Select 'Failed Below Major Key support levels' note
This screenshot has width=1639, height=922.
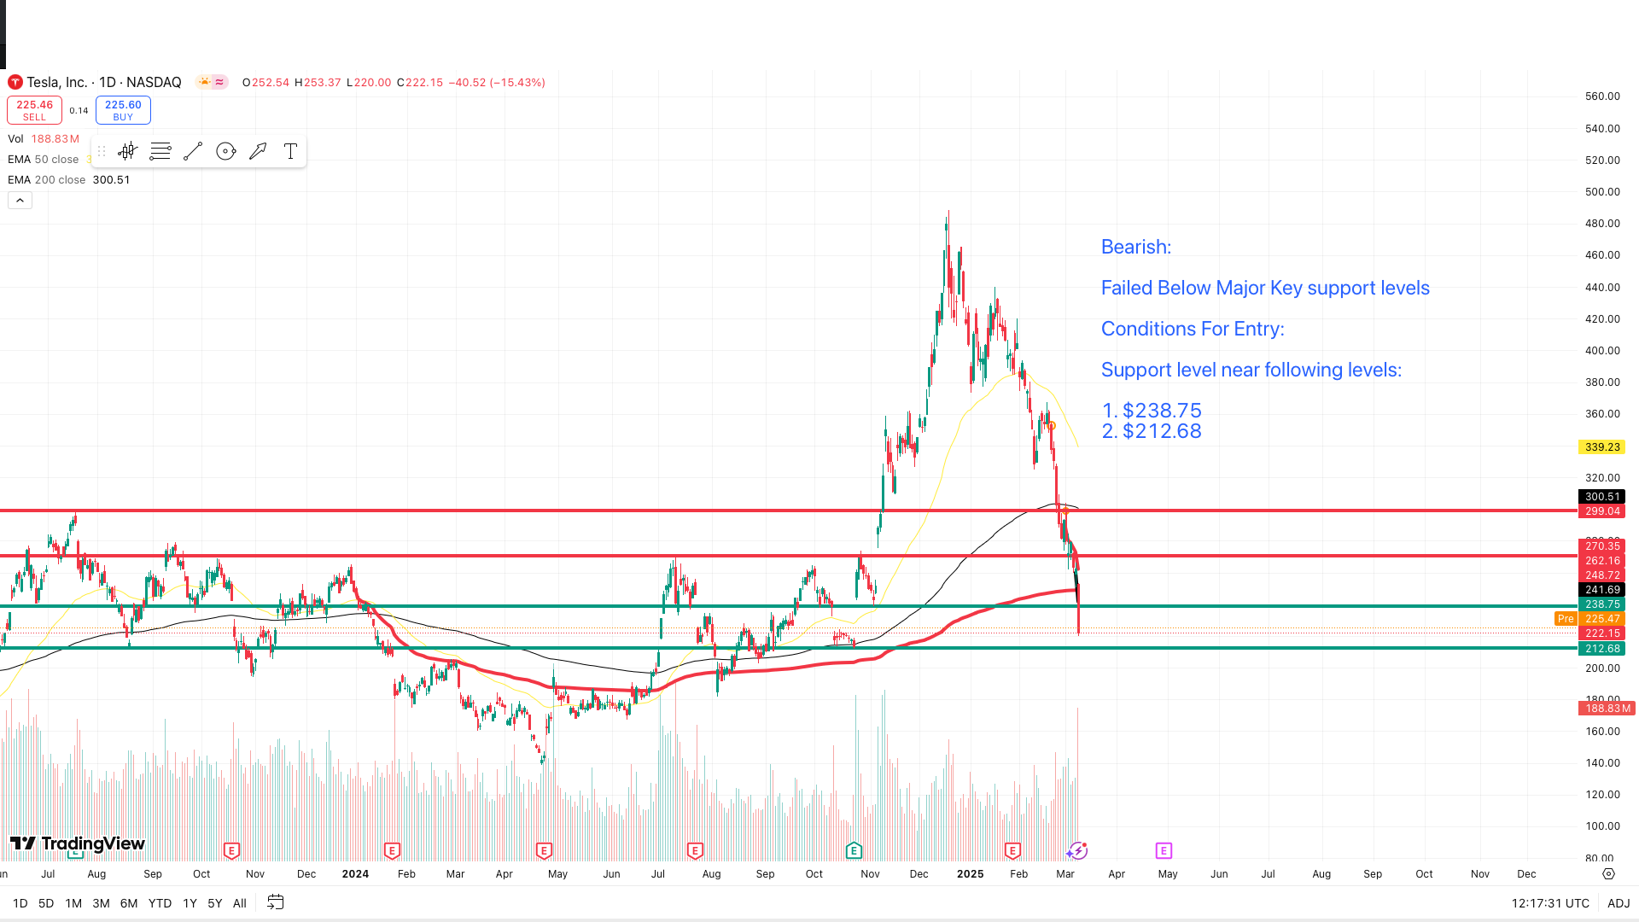point(1265,288)
